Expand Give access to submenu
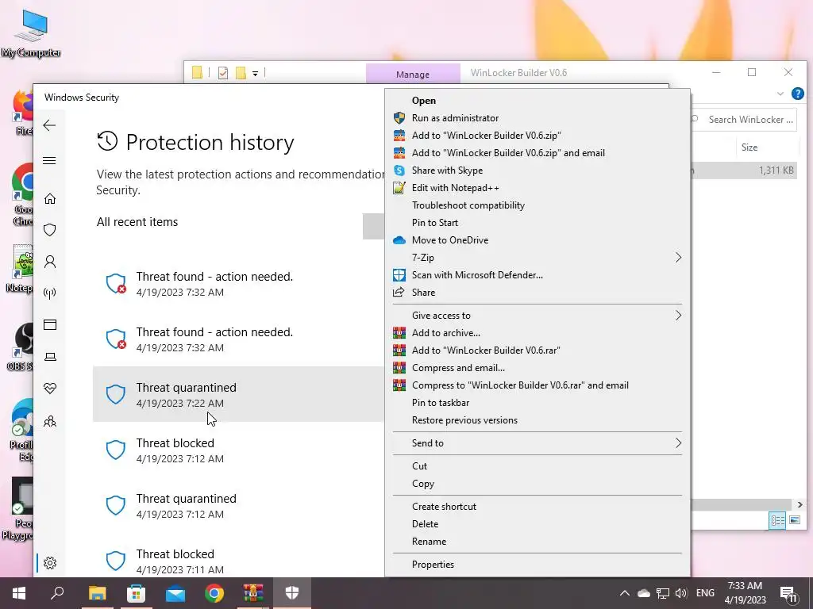Screen dimensions: 813x609 point(538,316)
